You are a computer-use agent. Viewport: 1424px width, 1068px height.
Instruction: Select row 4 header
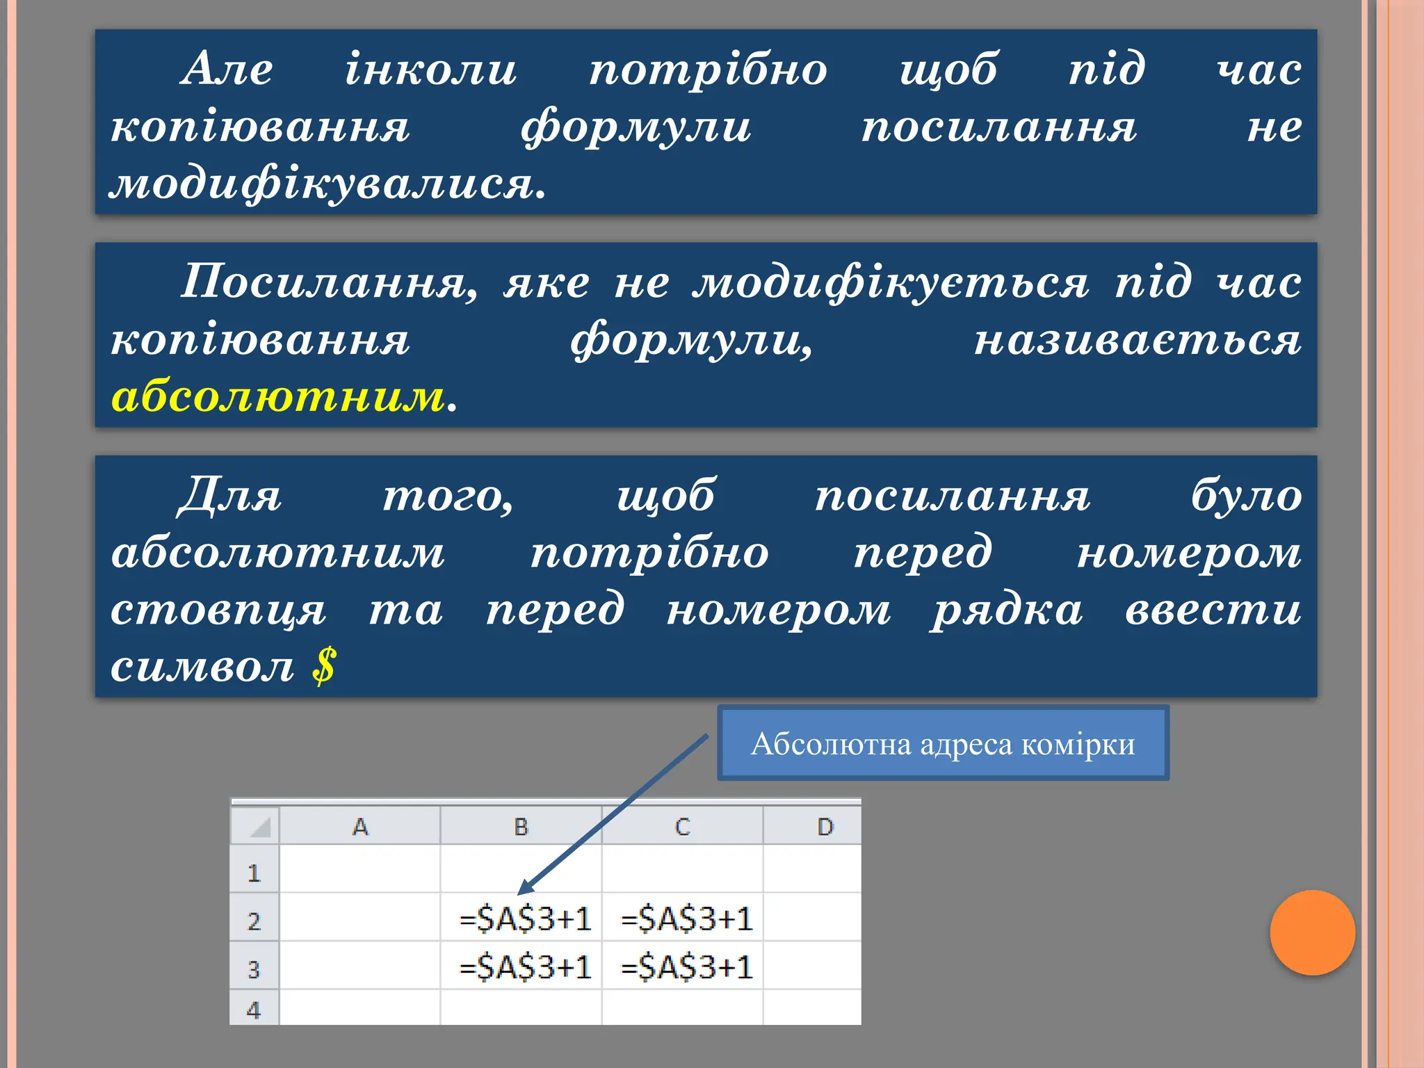(x=254, y=1010)
